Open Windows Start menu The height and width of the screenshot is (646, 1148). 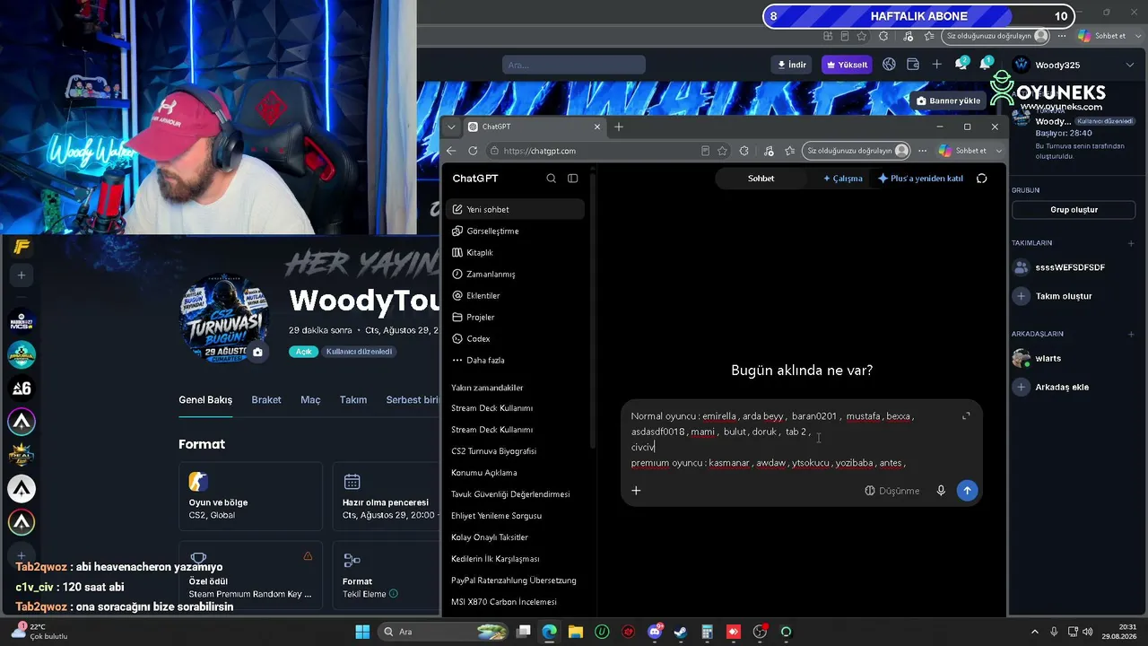(362, 632)
